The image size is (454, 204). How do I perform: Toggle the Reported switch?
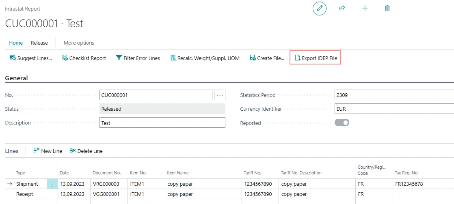click(342, 122)
